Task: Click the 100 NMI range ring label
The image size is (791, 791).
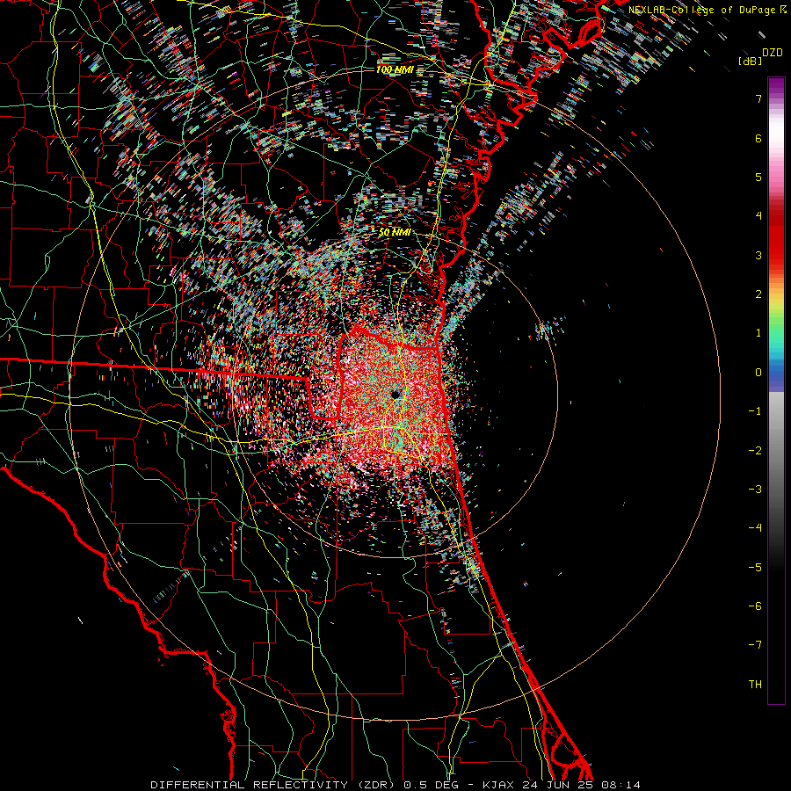Action: [394, 69]
